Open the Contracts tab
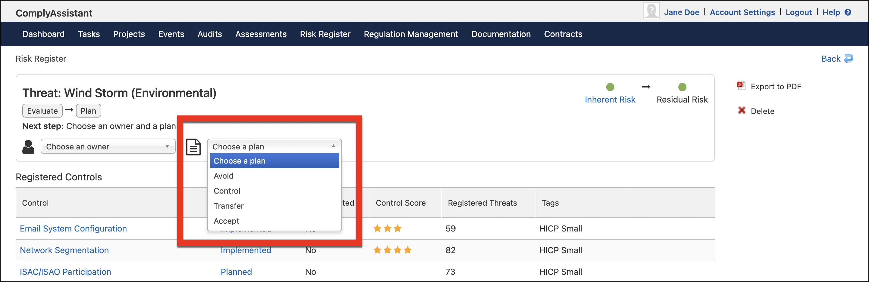 coord(563,34)
